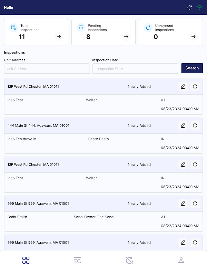
Task: Sync the 444 Main St Agawam inspection
Action: click(195, 126)
